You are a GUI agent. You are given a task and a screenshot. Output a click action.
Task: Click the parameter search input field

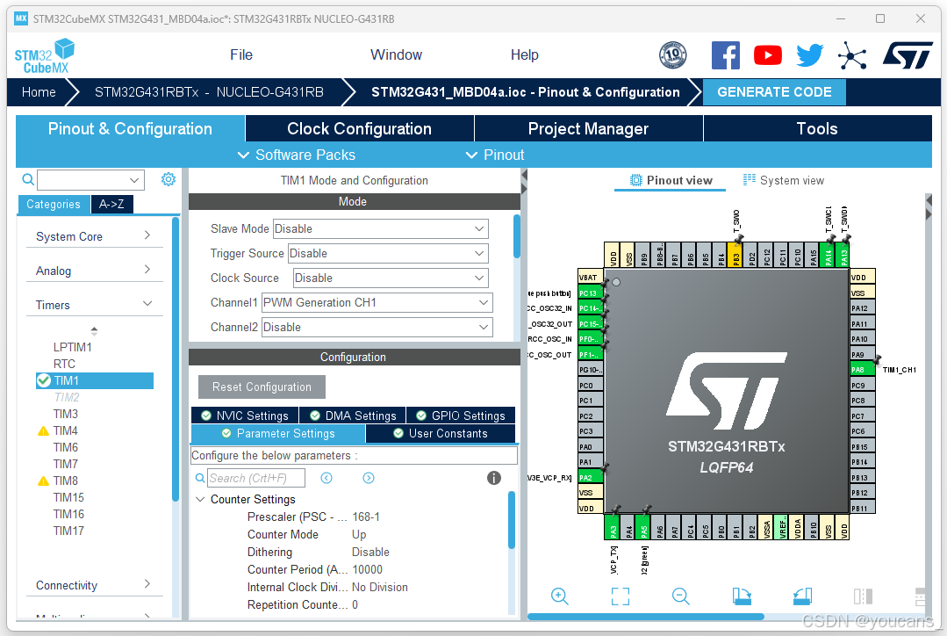coord(256,478)
